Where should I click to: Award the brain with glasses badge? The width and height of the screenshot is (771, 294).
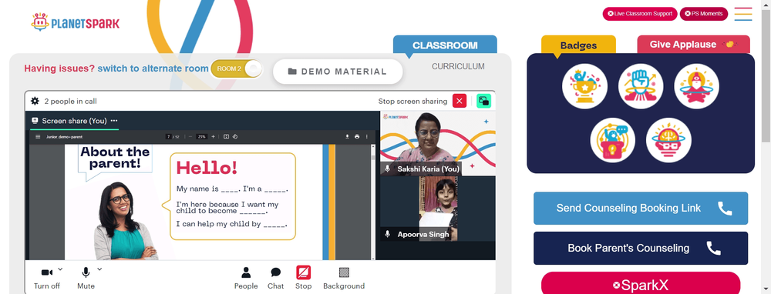click(x=668, y=140)
